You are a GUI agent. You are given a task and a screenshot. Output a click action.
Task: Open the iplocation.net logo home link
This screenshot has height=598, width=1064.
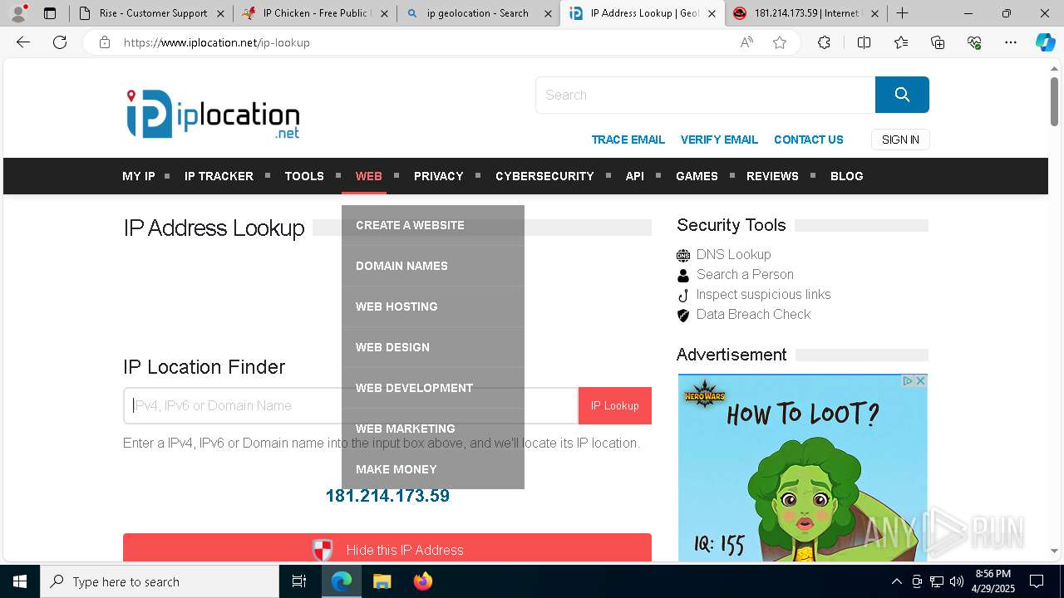click(213, 115)
